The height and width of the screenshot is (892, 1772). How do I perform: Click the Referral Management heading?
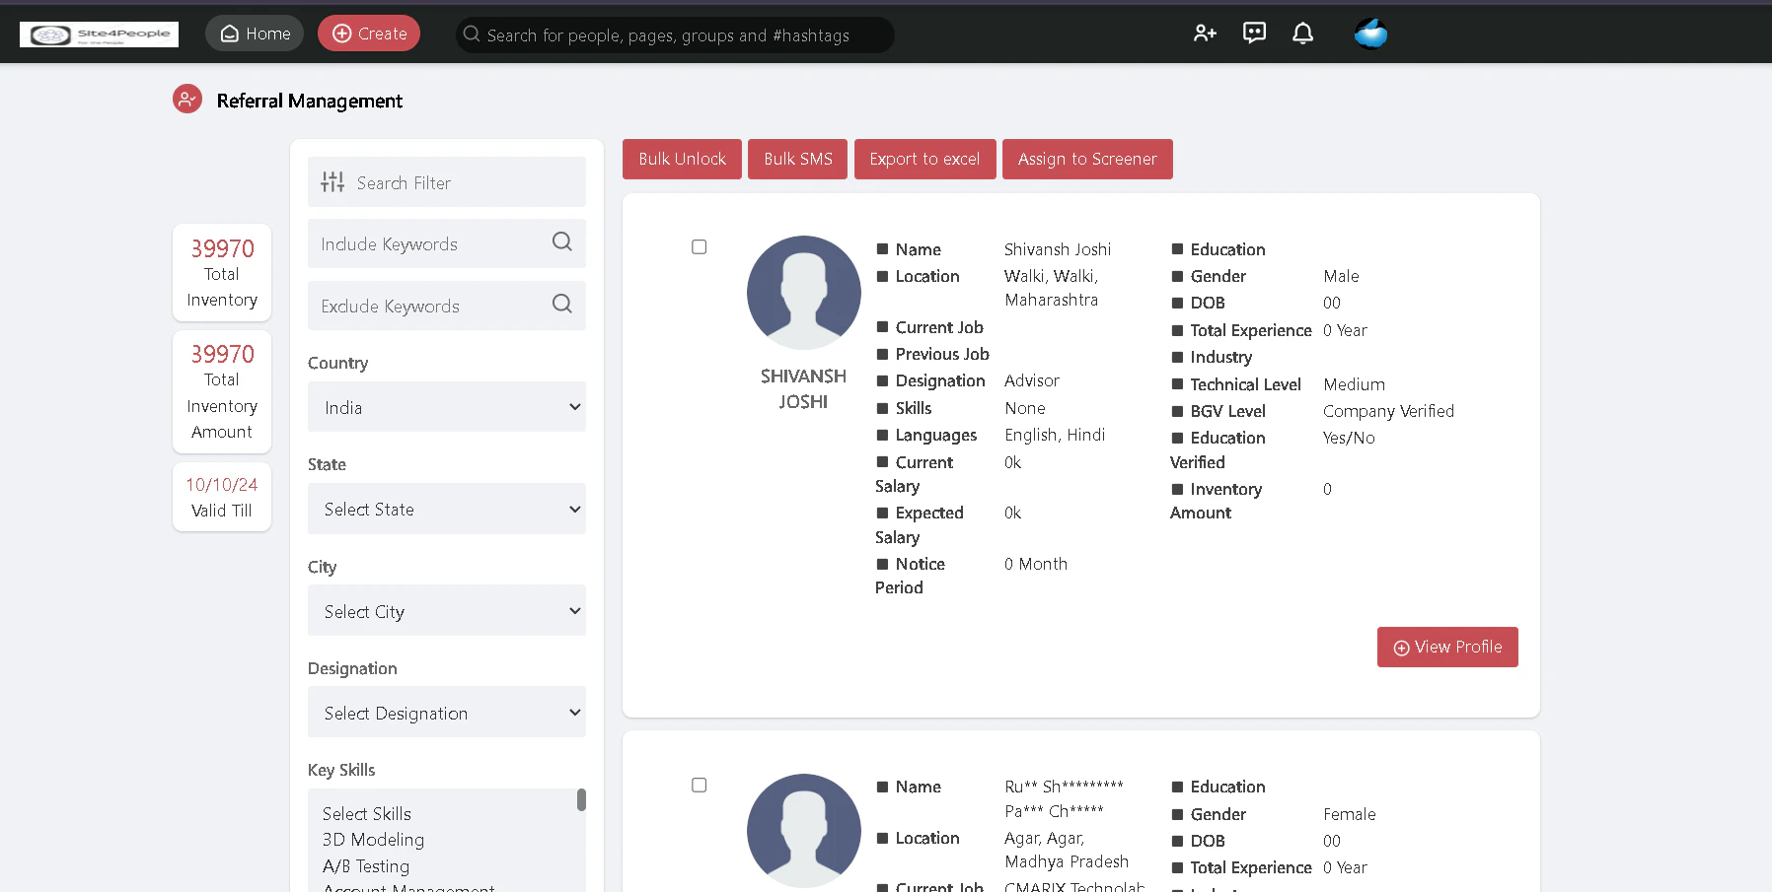click(x=310, y=101)
